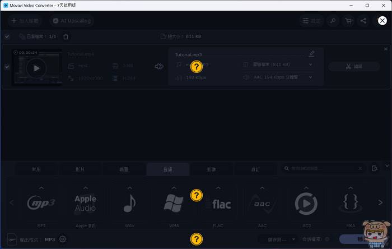Close the help overlay with white X
Image resolution: width=392 pixels, height=249 pixels.
pyautogui.click(x=382, y=21)
